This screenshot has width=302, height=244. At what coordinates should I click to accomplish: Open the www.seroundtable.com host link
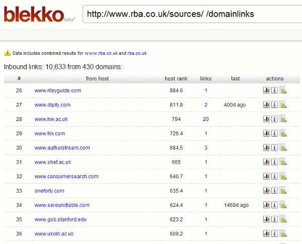click(62, 205)
